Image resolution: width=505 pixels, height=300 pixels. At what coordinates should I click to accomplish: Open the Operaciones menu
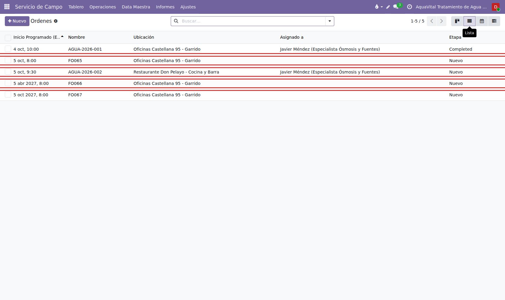103,7
